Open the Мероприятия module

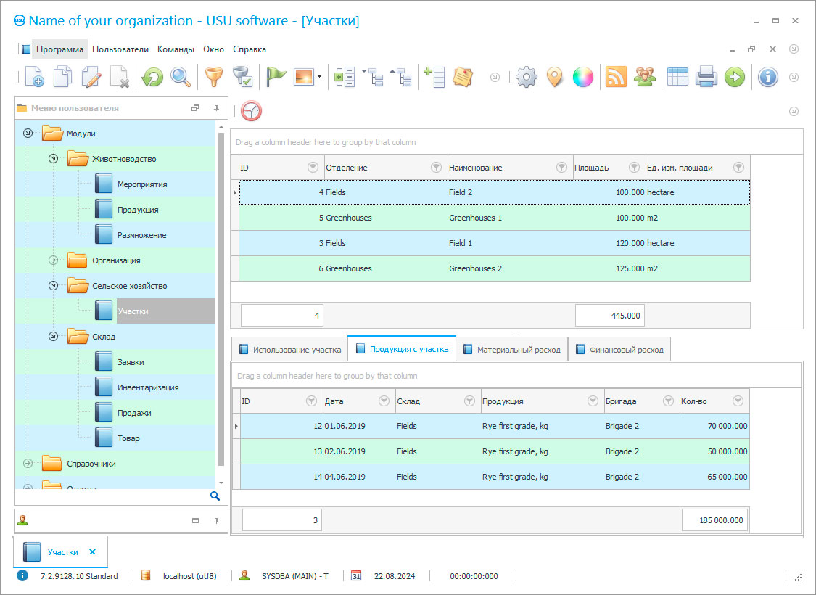click(142, 184)
